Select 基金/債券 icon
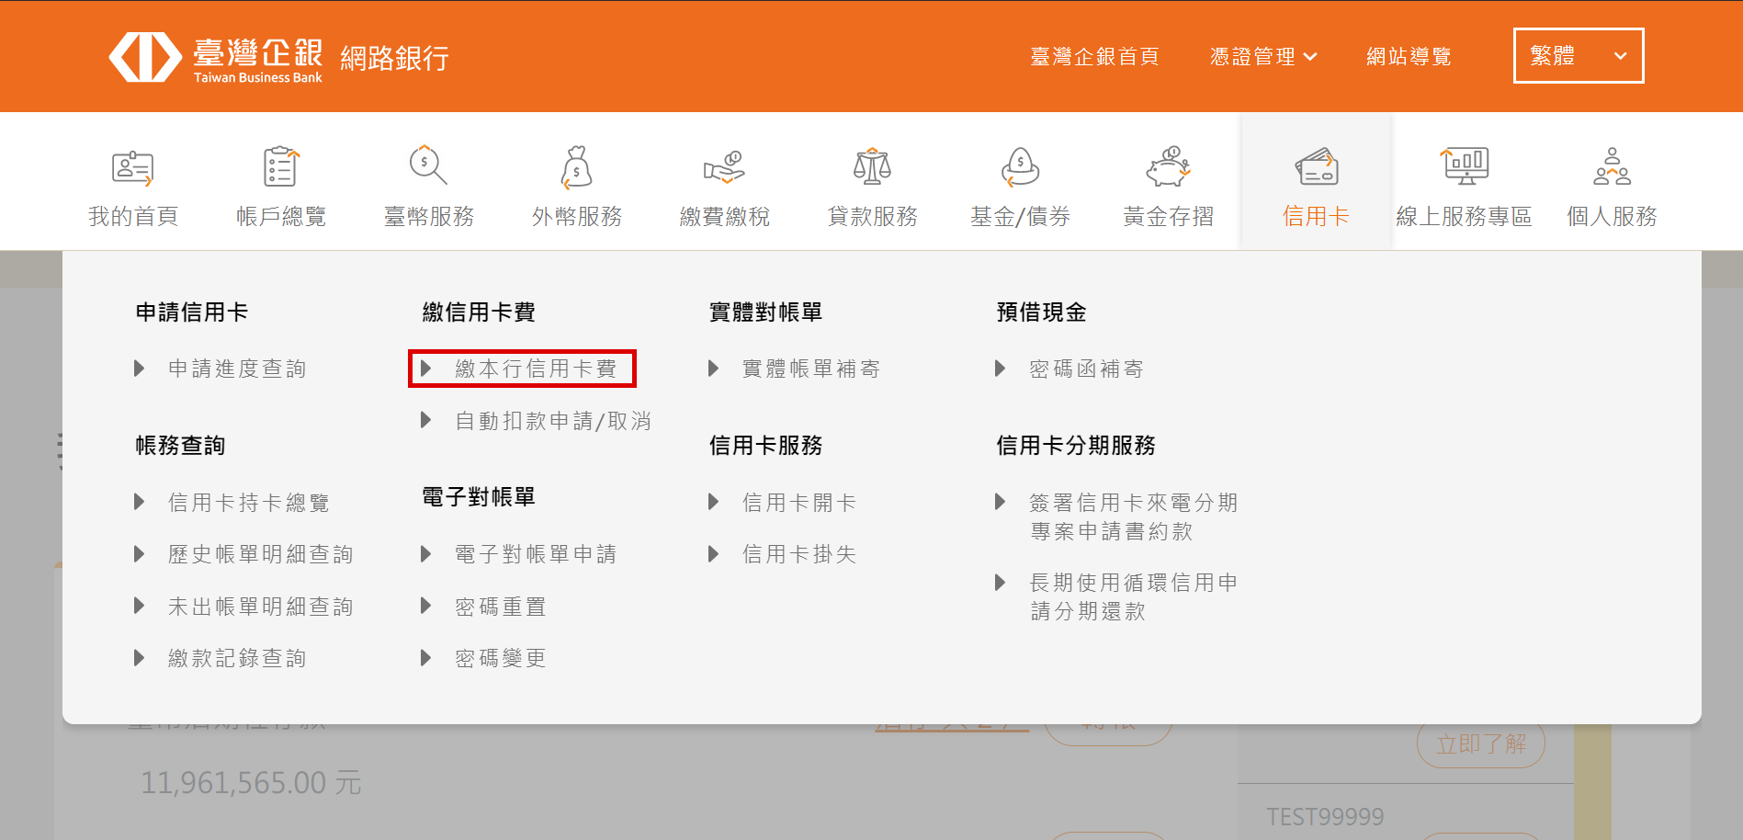This screenshot has width=1743, height=840. click(x=1020, y=166)
